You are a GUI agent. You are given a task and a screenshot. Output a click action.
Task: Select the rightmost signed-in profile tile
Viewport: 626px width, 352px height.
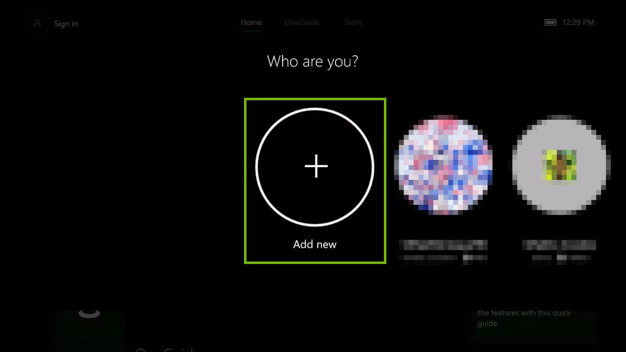[559, 181]
